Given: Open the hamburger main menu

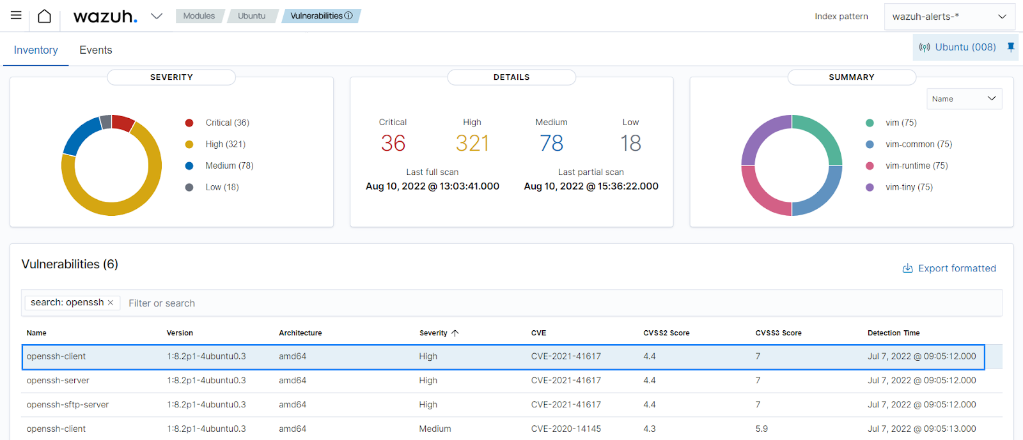Looking at the screenshot, I should click(x=16, y=15).
